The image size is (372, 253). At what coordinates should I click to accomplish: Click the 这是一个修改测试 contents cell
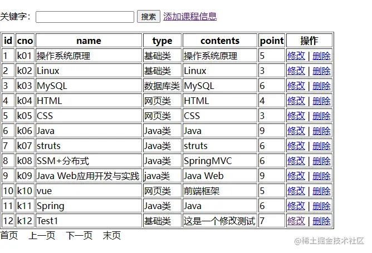pos(220,221)
